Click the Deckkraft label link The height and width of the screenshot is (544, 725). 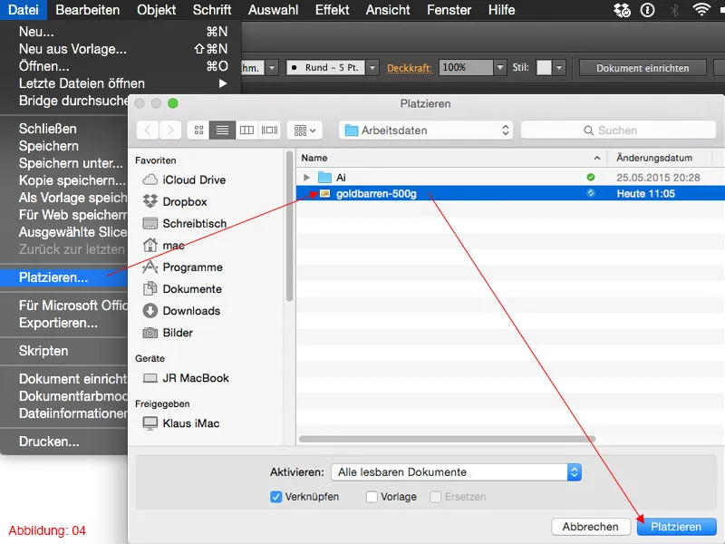(410, 68)
